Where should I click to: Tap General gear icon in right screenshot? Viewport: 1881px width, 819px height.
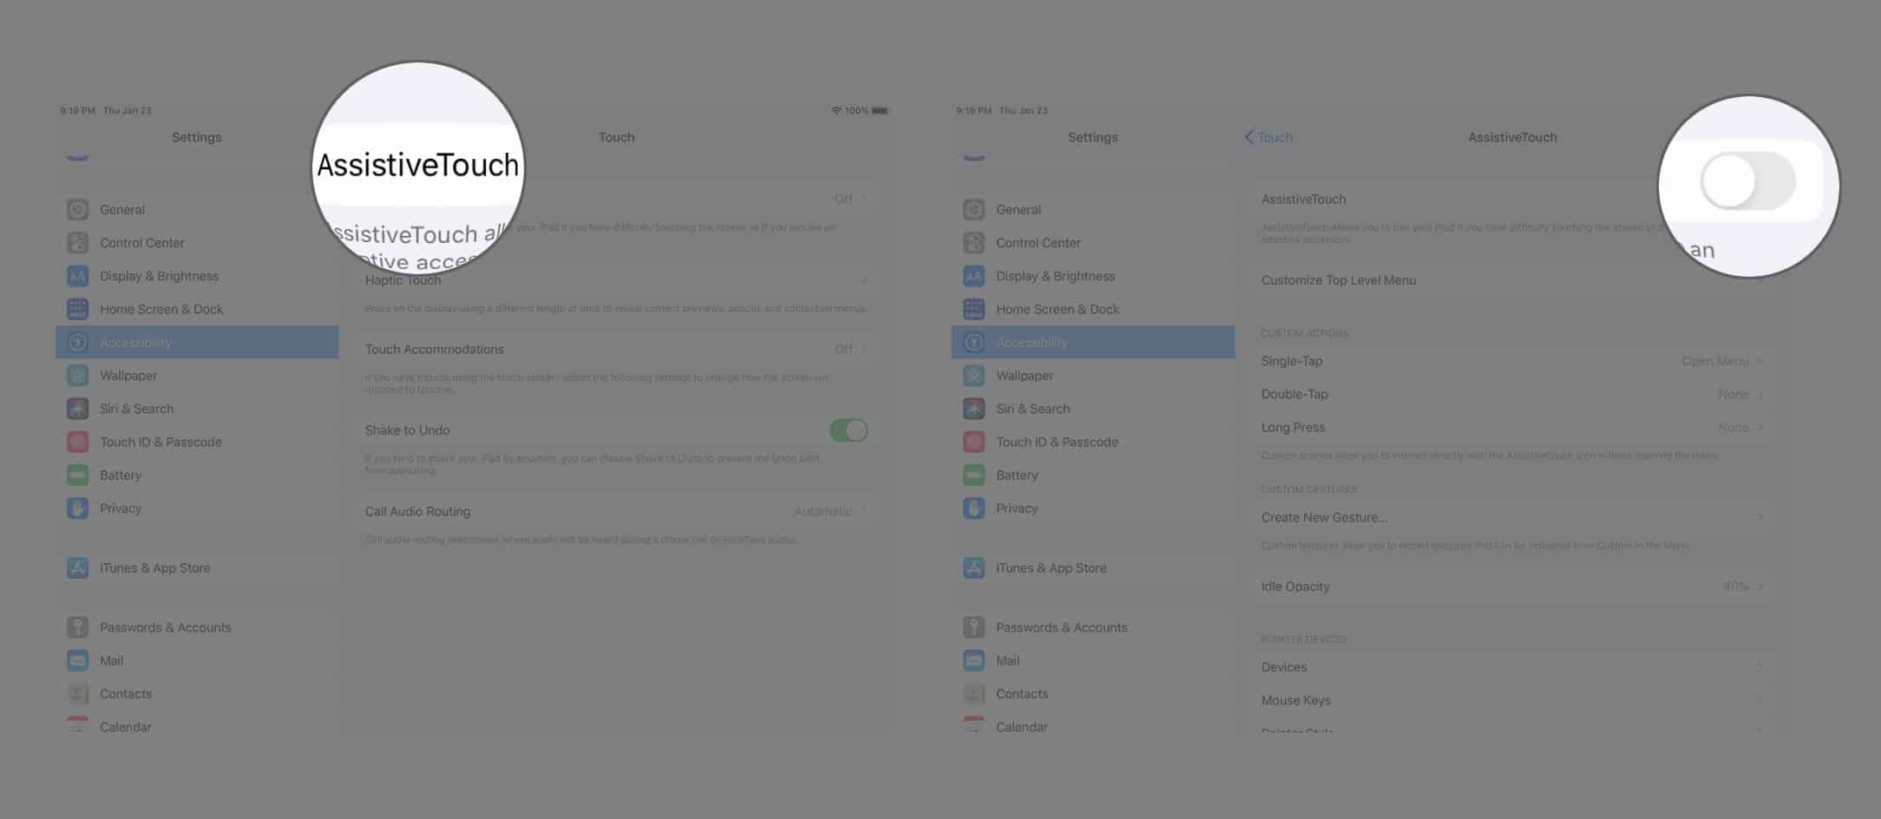974,209
